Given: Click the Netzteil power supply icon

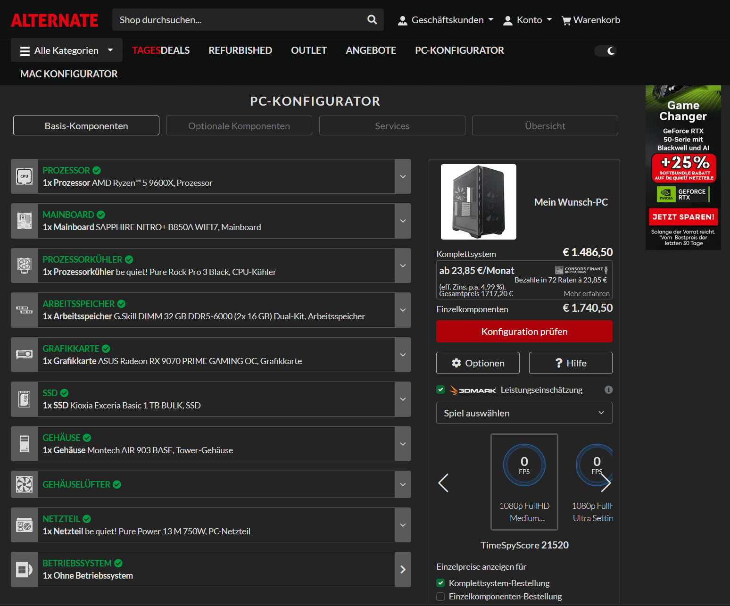Looking at the screenshot, I should coord(25,525).
